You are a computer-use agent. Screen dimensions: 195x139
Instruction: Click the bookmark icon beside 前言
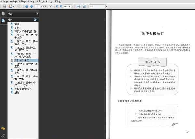(x=12, y=24)
